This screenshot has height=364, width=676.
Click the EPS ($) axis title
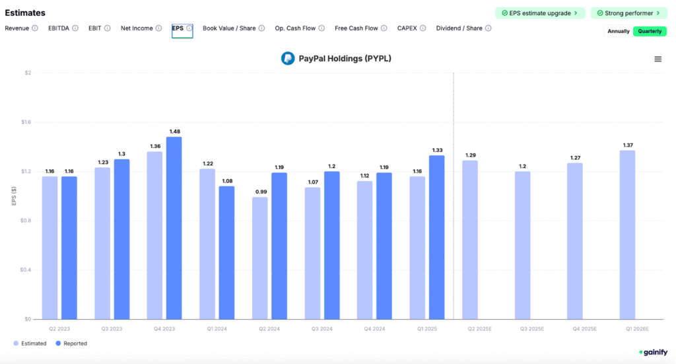pyautogui.click(x=14, y=196)
